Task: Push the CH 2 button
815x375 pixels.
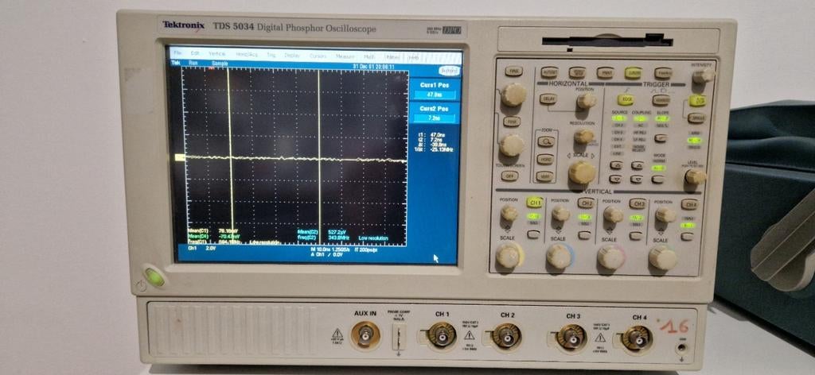Action: pyautogui.click(x=586, y=203)
